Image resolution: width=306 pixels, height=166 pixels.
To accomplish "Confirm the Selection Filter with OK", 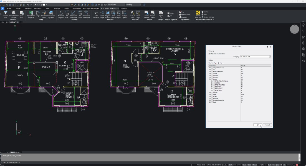I will tap(258, 125).
